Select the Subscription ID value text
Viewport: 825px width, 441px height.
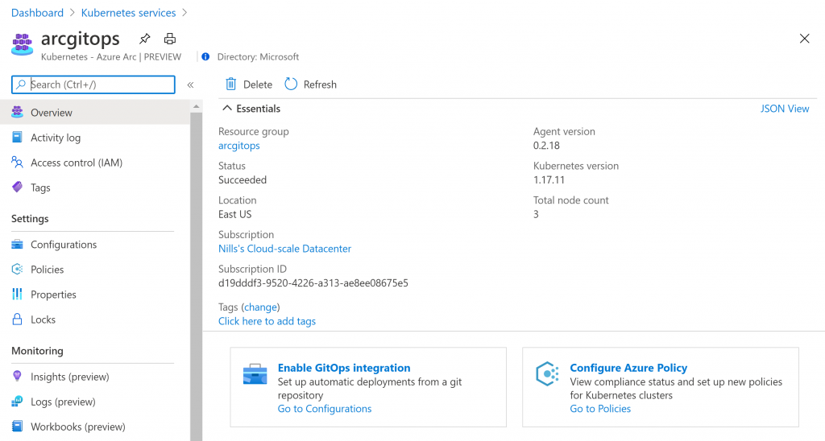coord(313,282)
